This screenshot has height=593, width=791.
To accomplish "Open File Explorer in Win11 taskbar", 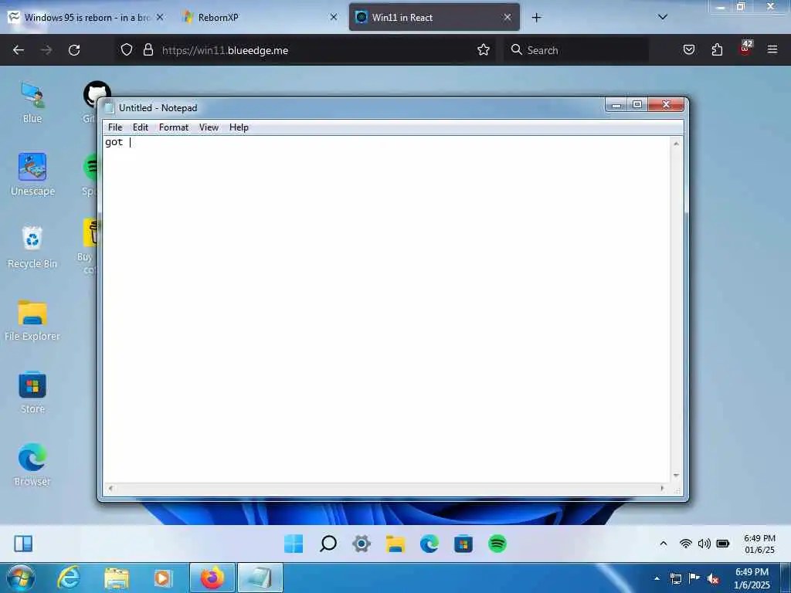I will [395, 544].
